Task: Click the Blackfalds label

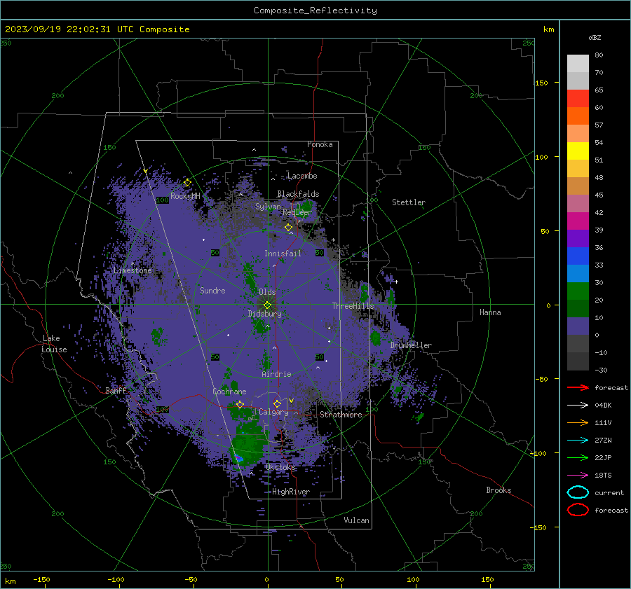Action: (298, 194)
